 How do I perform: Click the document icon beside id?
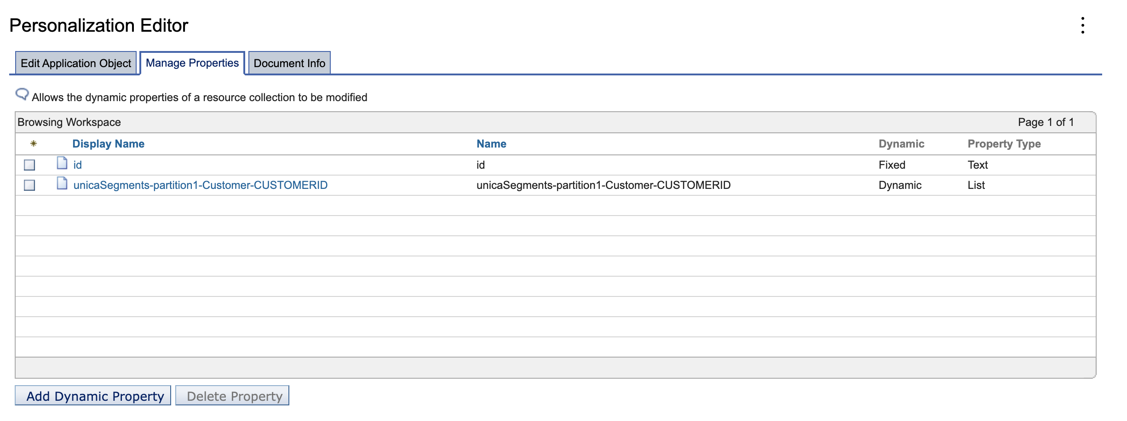62,164
